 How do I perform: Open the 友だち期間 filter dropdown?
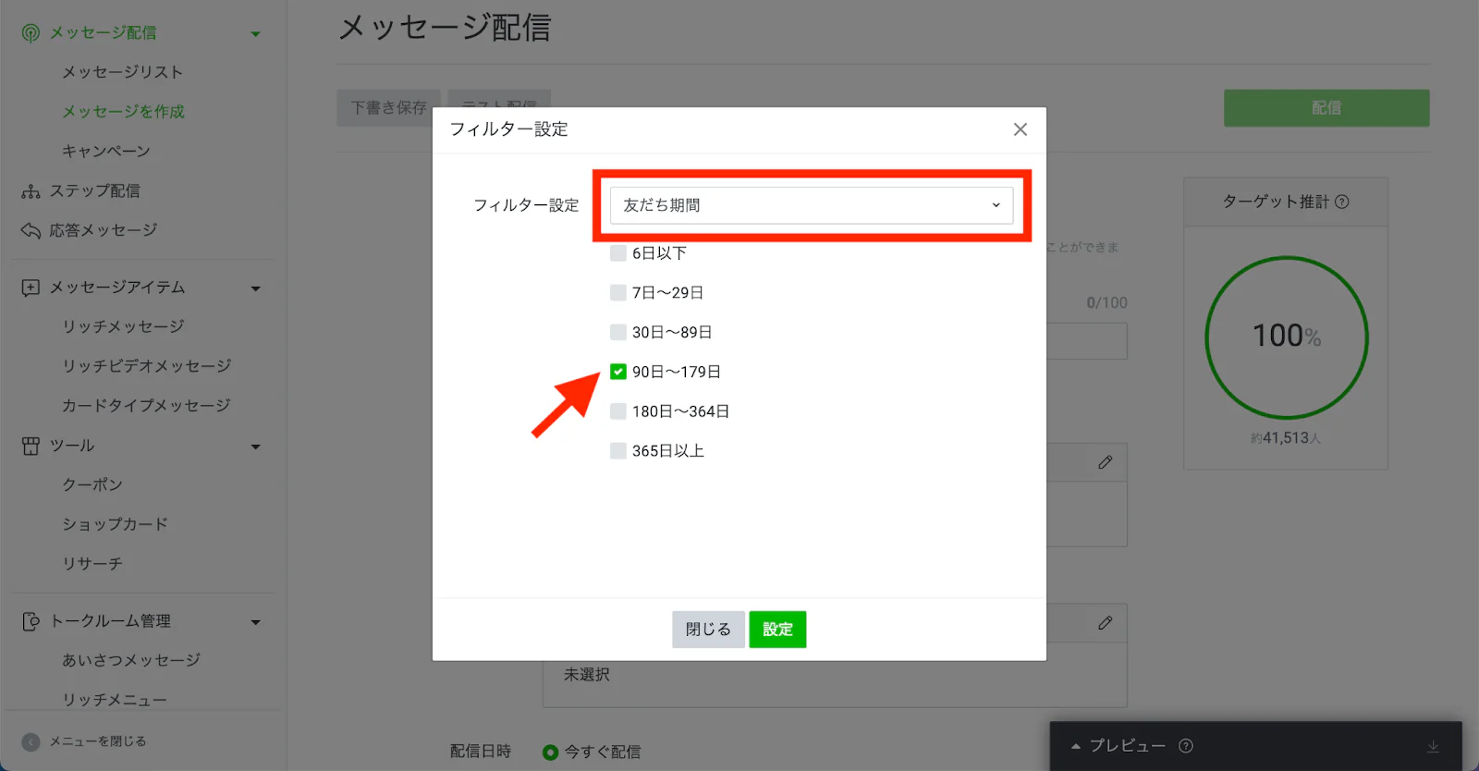(x=811, y=205)
